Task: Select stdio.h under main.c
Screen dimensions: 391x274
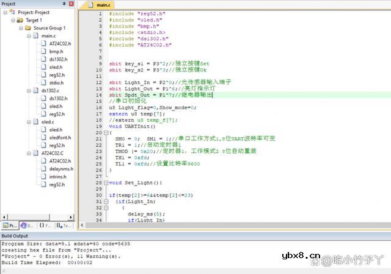Action: pos(56,82)
